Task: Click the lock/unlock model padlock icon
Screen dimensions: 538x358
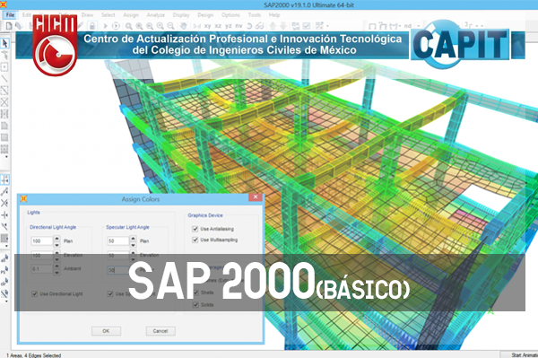Action: coord(92,26)
